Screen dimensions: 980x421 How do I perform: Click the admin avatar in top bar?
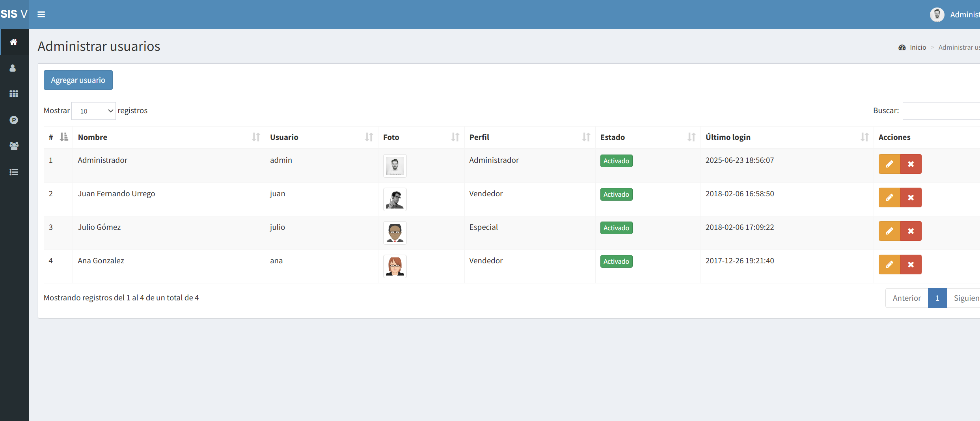[x=937, y=15]
